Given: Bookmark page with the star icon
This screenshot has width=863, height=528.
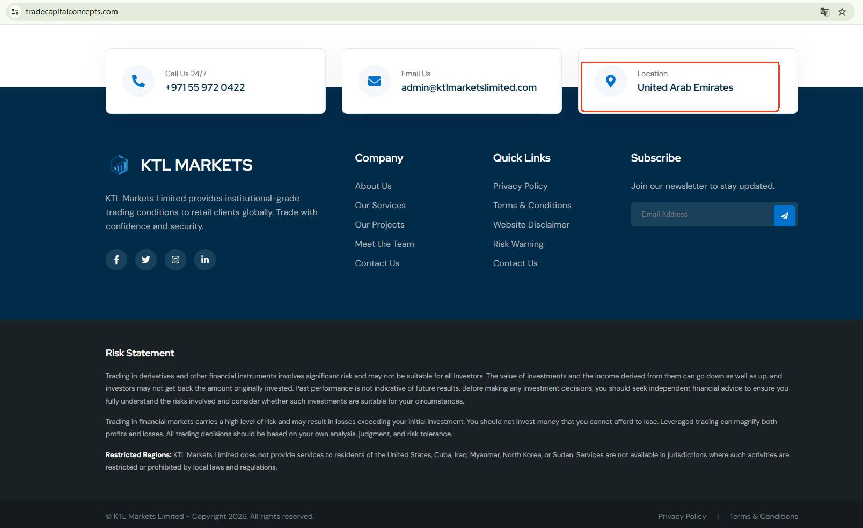Looking at the screenshot, I should (842, 12).
